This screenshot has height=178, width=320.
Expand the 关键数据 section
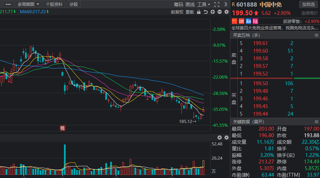click(x=248, y=122)
